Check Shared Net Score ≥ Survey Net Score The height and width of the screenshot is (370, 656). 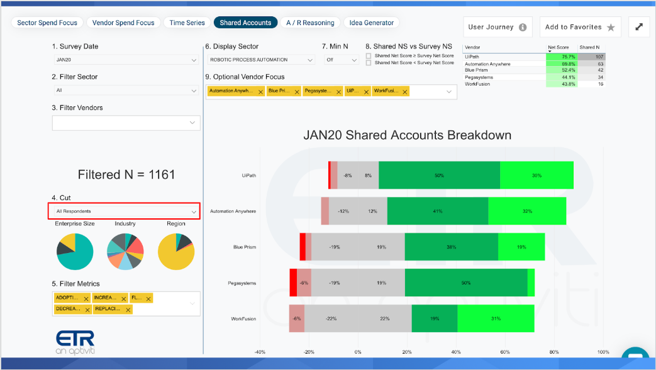[369, 55]
